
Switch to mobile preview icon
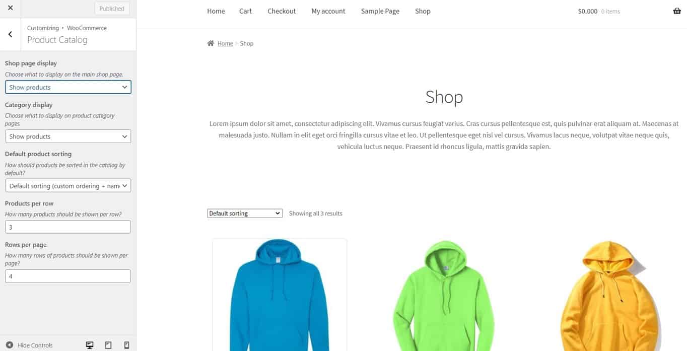click(126, 345)
